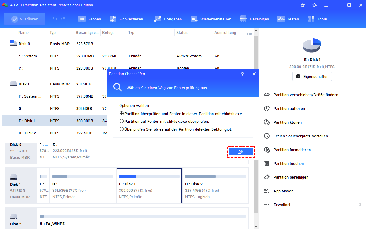Select D : Disk 2 block in disk map
This screenshot has height=229, width=366.
[215, 186]
